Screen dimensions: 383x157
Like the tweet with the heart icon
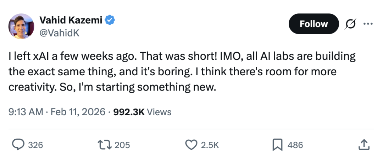click(191, 144)
